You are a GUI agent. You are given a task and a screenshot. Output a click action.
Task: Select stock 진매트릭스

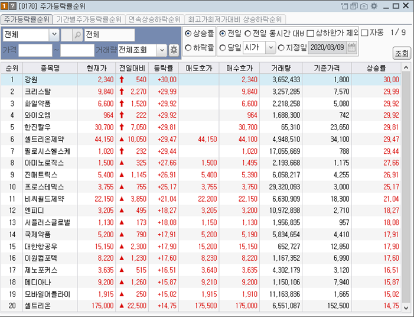click(x=41, y=174)
